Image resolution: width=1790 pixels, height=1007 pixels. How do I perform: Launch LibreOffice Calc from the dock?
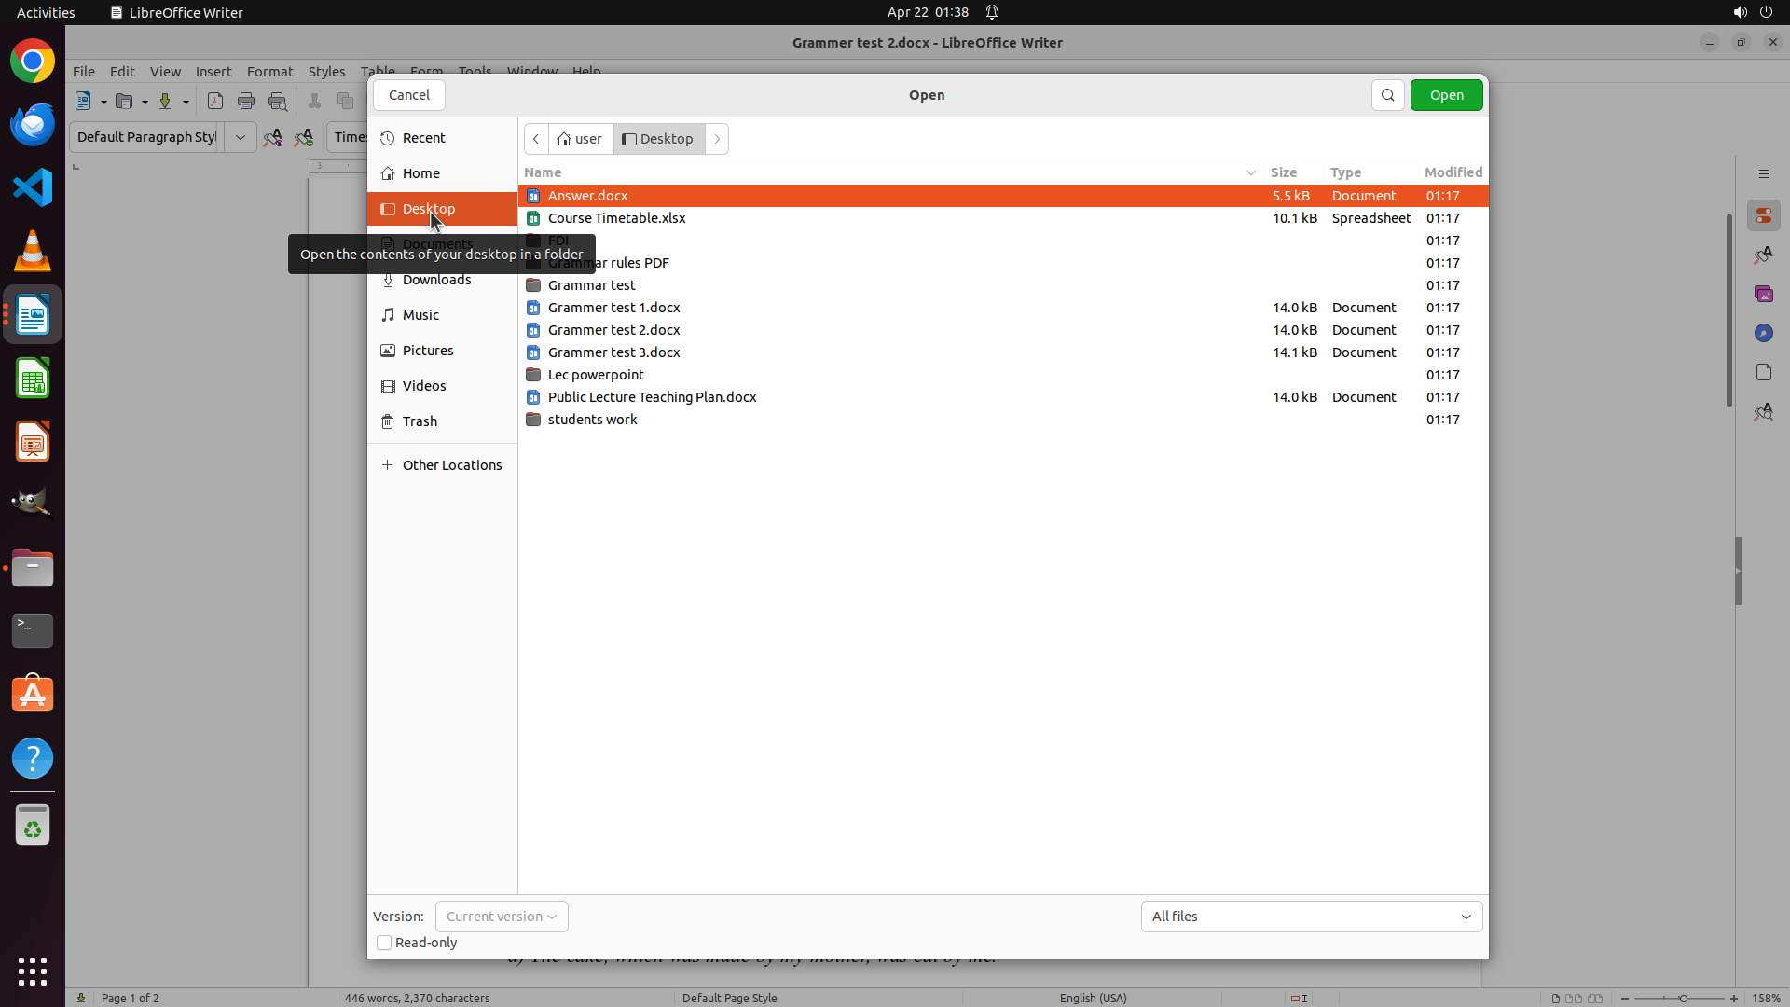pos(33,379)
